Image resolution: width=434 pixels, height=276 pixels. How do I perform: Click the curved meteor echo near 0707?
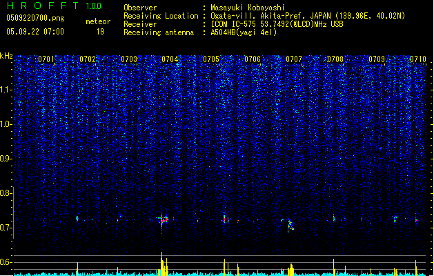(x=290, y=224)
